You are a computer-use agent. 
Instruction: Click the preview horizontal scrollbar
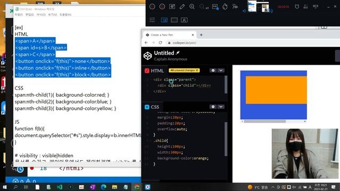tap(265, 121)
